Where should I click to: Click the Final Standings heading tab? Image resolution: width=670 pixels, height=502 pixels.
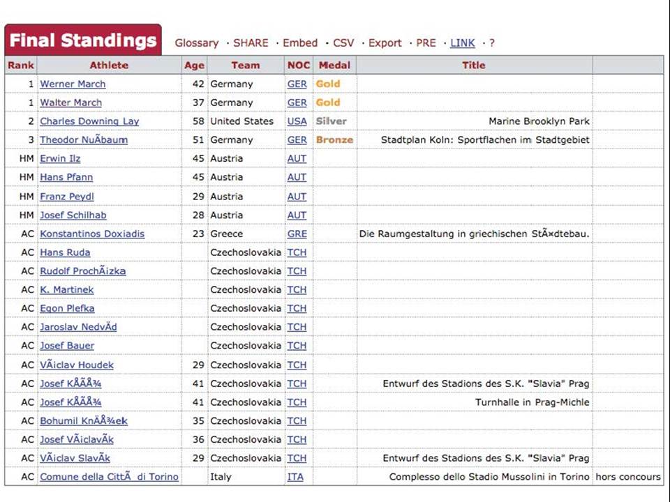point(83,40)
